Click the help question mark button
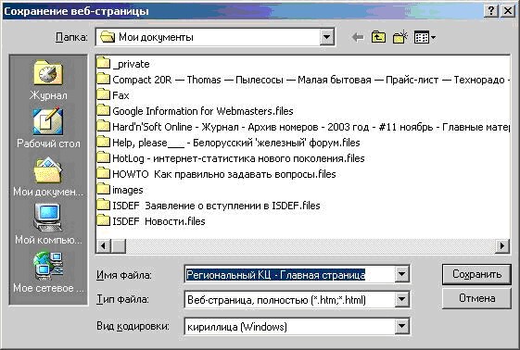Image resolution: width=520 pixels, height=350 pixels. point(491,11)
